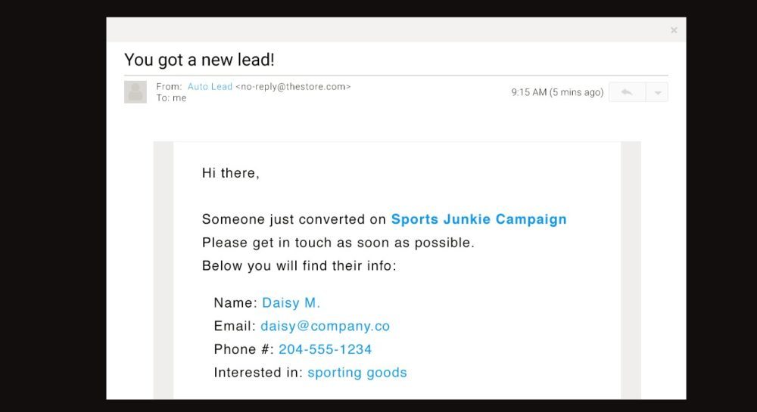Viewport: 757px width, 412px height.
Task: Click the "Hi there," greeting text
Action: click(230, 173)
